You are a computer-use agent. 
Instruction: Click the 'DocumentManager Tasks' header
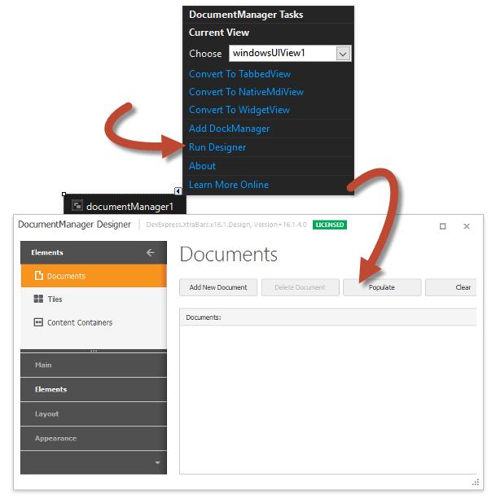point(246,15)
